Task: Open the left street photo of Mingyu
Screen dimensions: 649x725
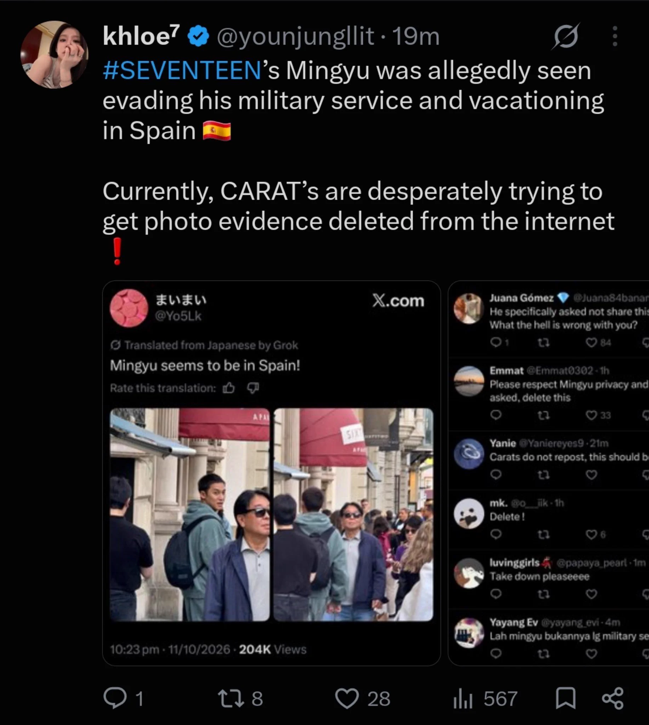Action: tap(190, 515)
